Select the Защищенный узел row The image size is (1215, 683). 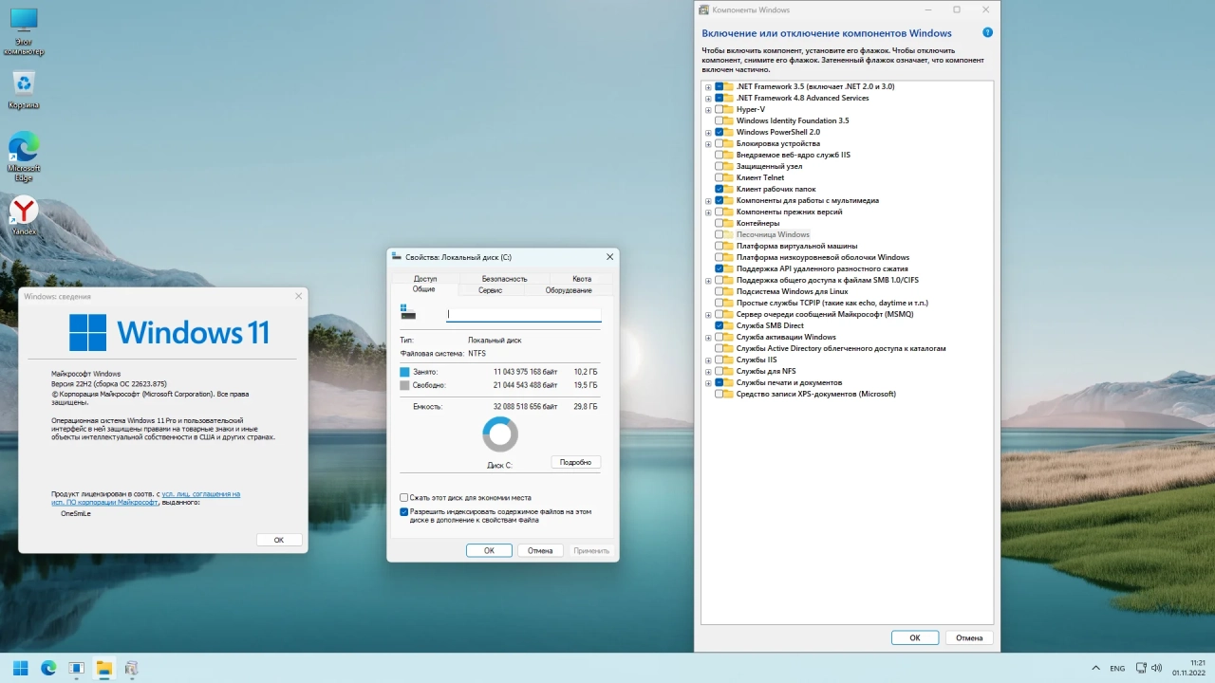[769, 166]
